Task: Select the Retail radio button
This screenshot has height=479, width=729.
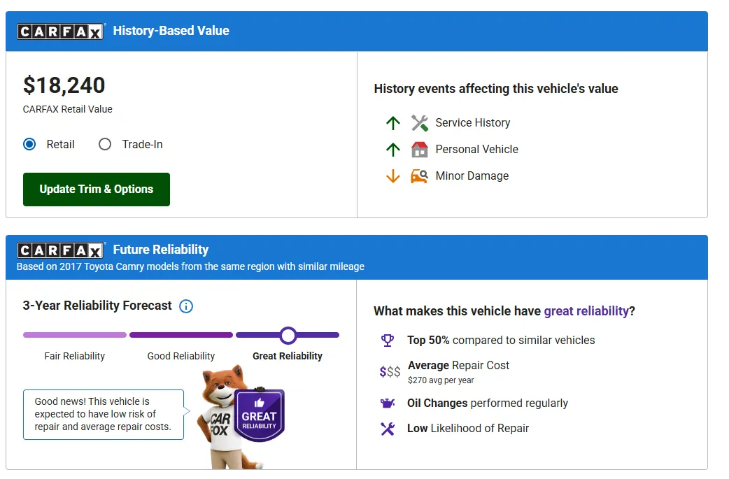Action: coord(29,144)
